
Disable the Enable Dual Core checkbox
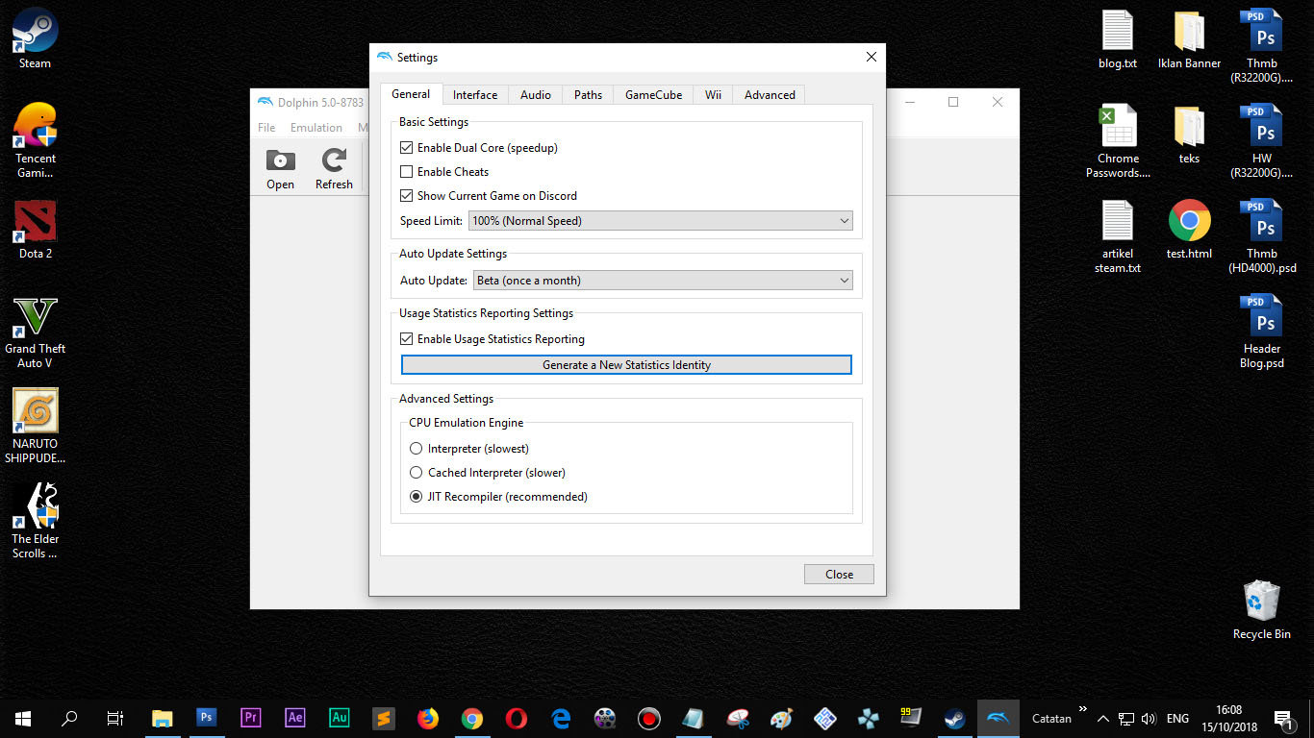407,147
